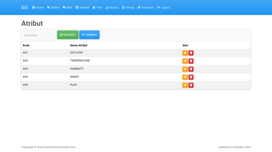Go to the Home menu item
The image size is (272, 152).
pyautogui.click(x=38, y=8)
